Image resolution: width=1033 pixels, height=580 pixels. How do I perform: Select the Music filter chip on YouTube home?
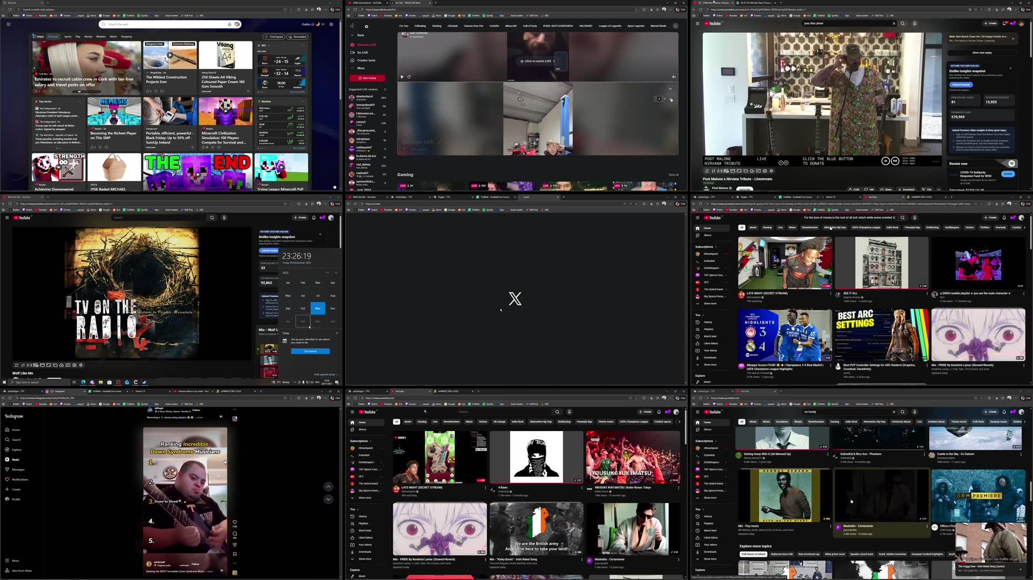pyautogui.click(x=753, y=228)
